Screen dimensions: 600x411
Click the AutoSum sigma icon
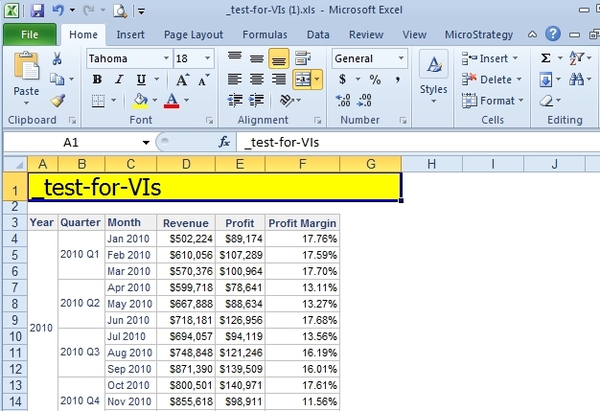(545, 58)
